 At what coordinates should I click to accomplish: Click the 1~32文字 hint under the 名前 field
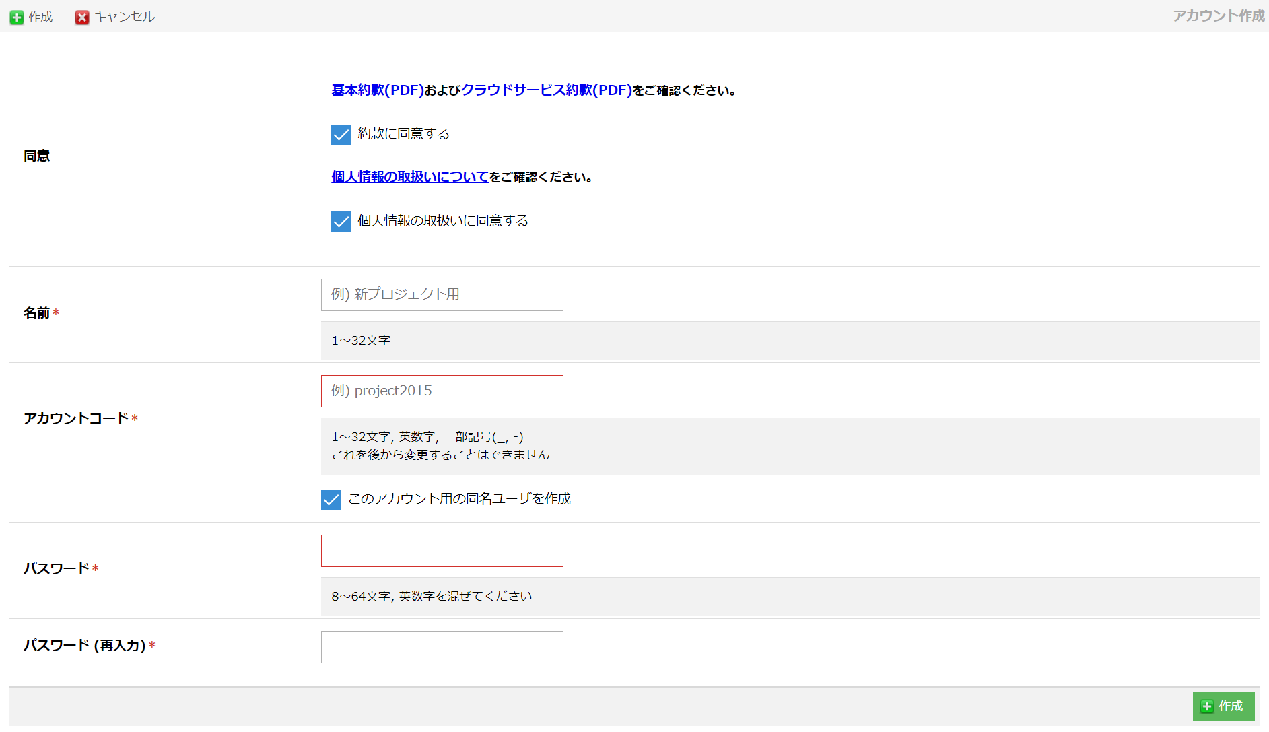coord(361,341)
